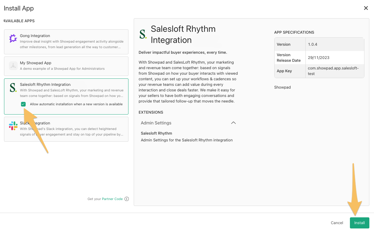Click the Salesloft Rhythm Integration heading
Screen dimensions: 374x230
pyautogui.click(x=183, y=34)
